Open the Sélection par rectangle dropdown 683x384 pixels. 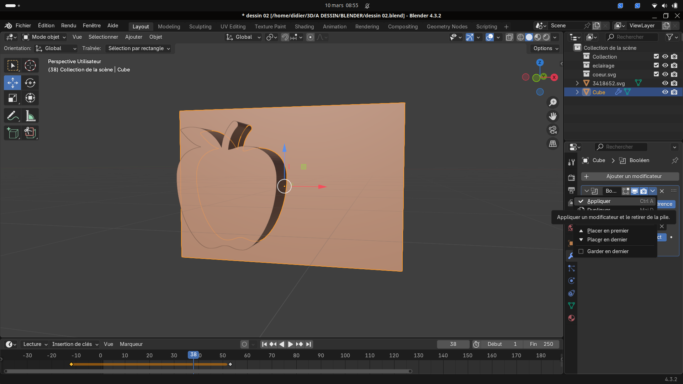click(139, 48)
